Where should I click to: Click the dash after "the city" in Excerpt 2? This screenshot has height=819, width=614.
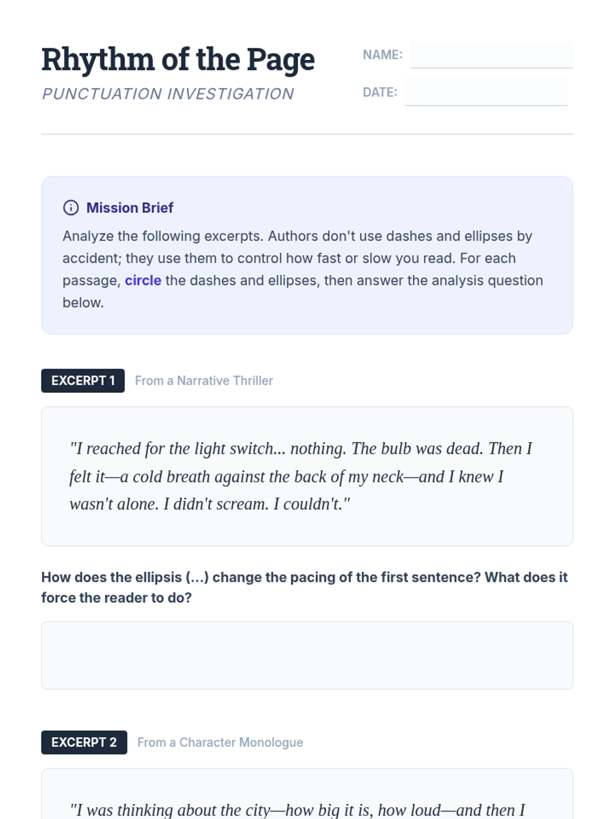tap(277, 810)
